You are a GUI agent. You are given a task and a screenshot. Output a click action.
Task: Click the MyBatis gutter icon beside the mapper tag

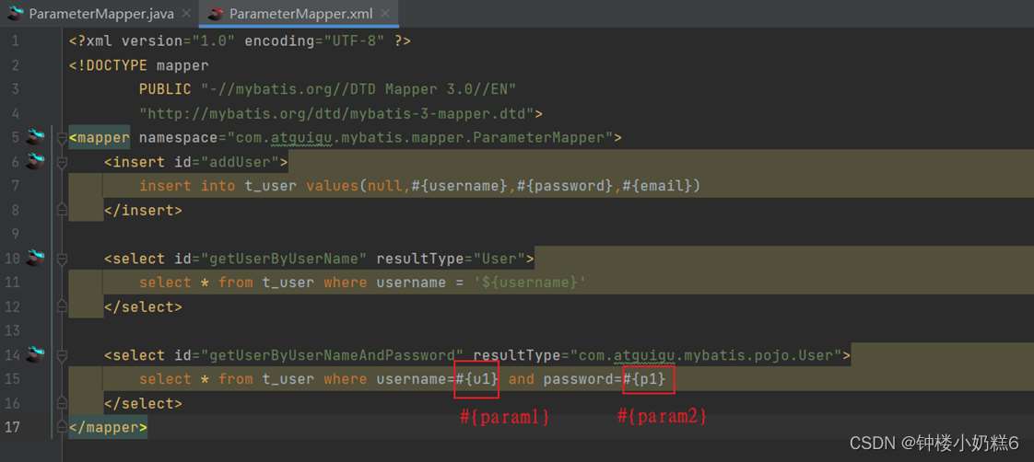[34, 137]
